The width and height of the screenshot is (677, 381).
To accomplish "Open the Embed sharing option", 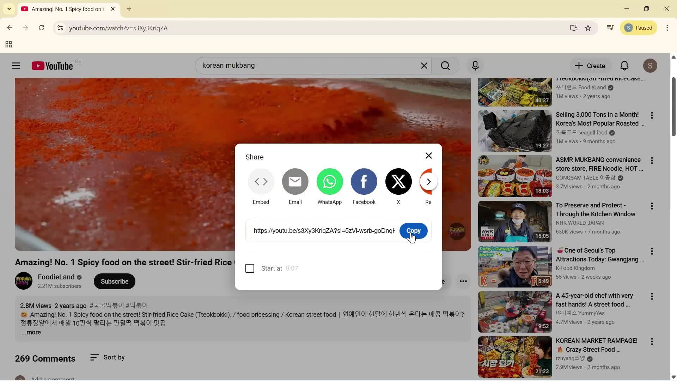I will tap(261, 181).
